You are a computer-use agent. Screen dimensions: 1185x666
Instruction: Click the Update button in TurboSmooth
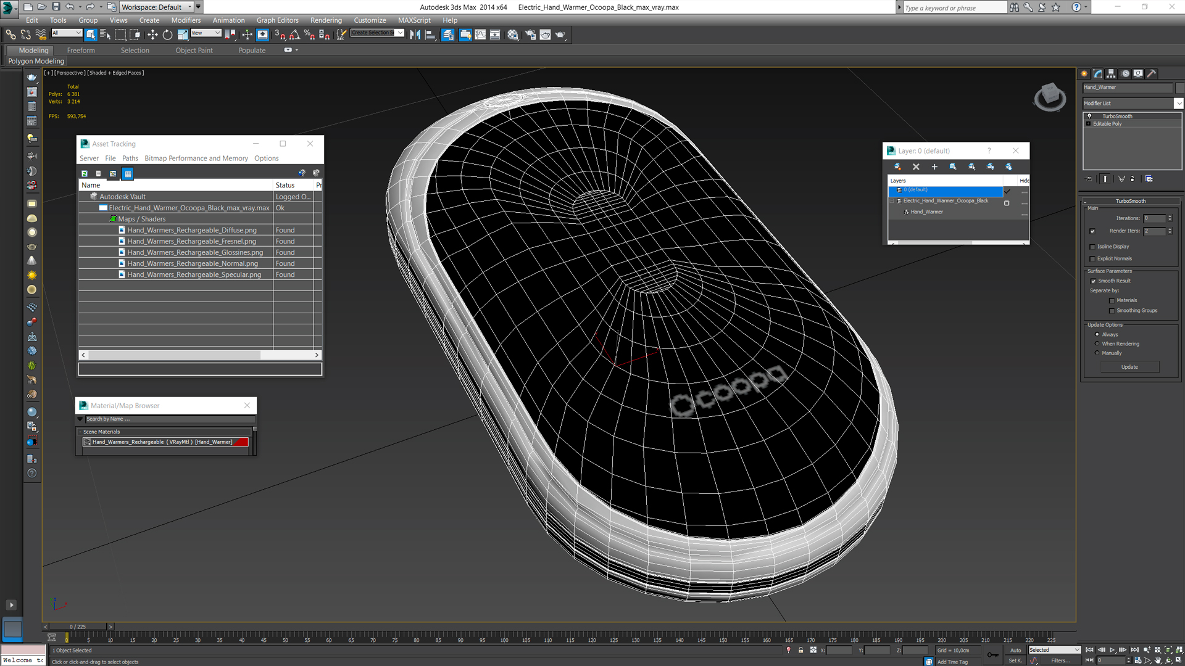tap(1129, 367)
